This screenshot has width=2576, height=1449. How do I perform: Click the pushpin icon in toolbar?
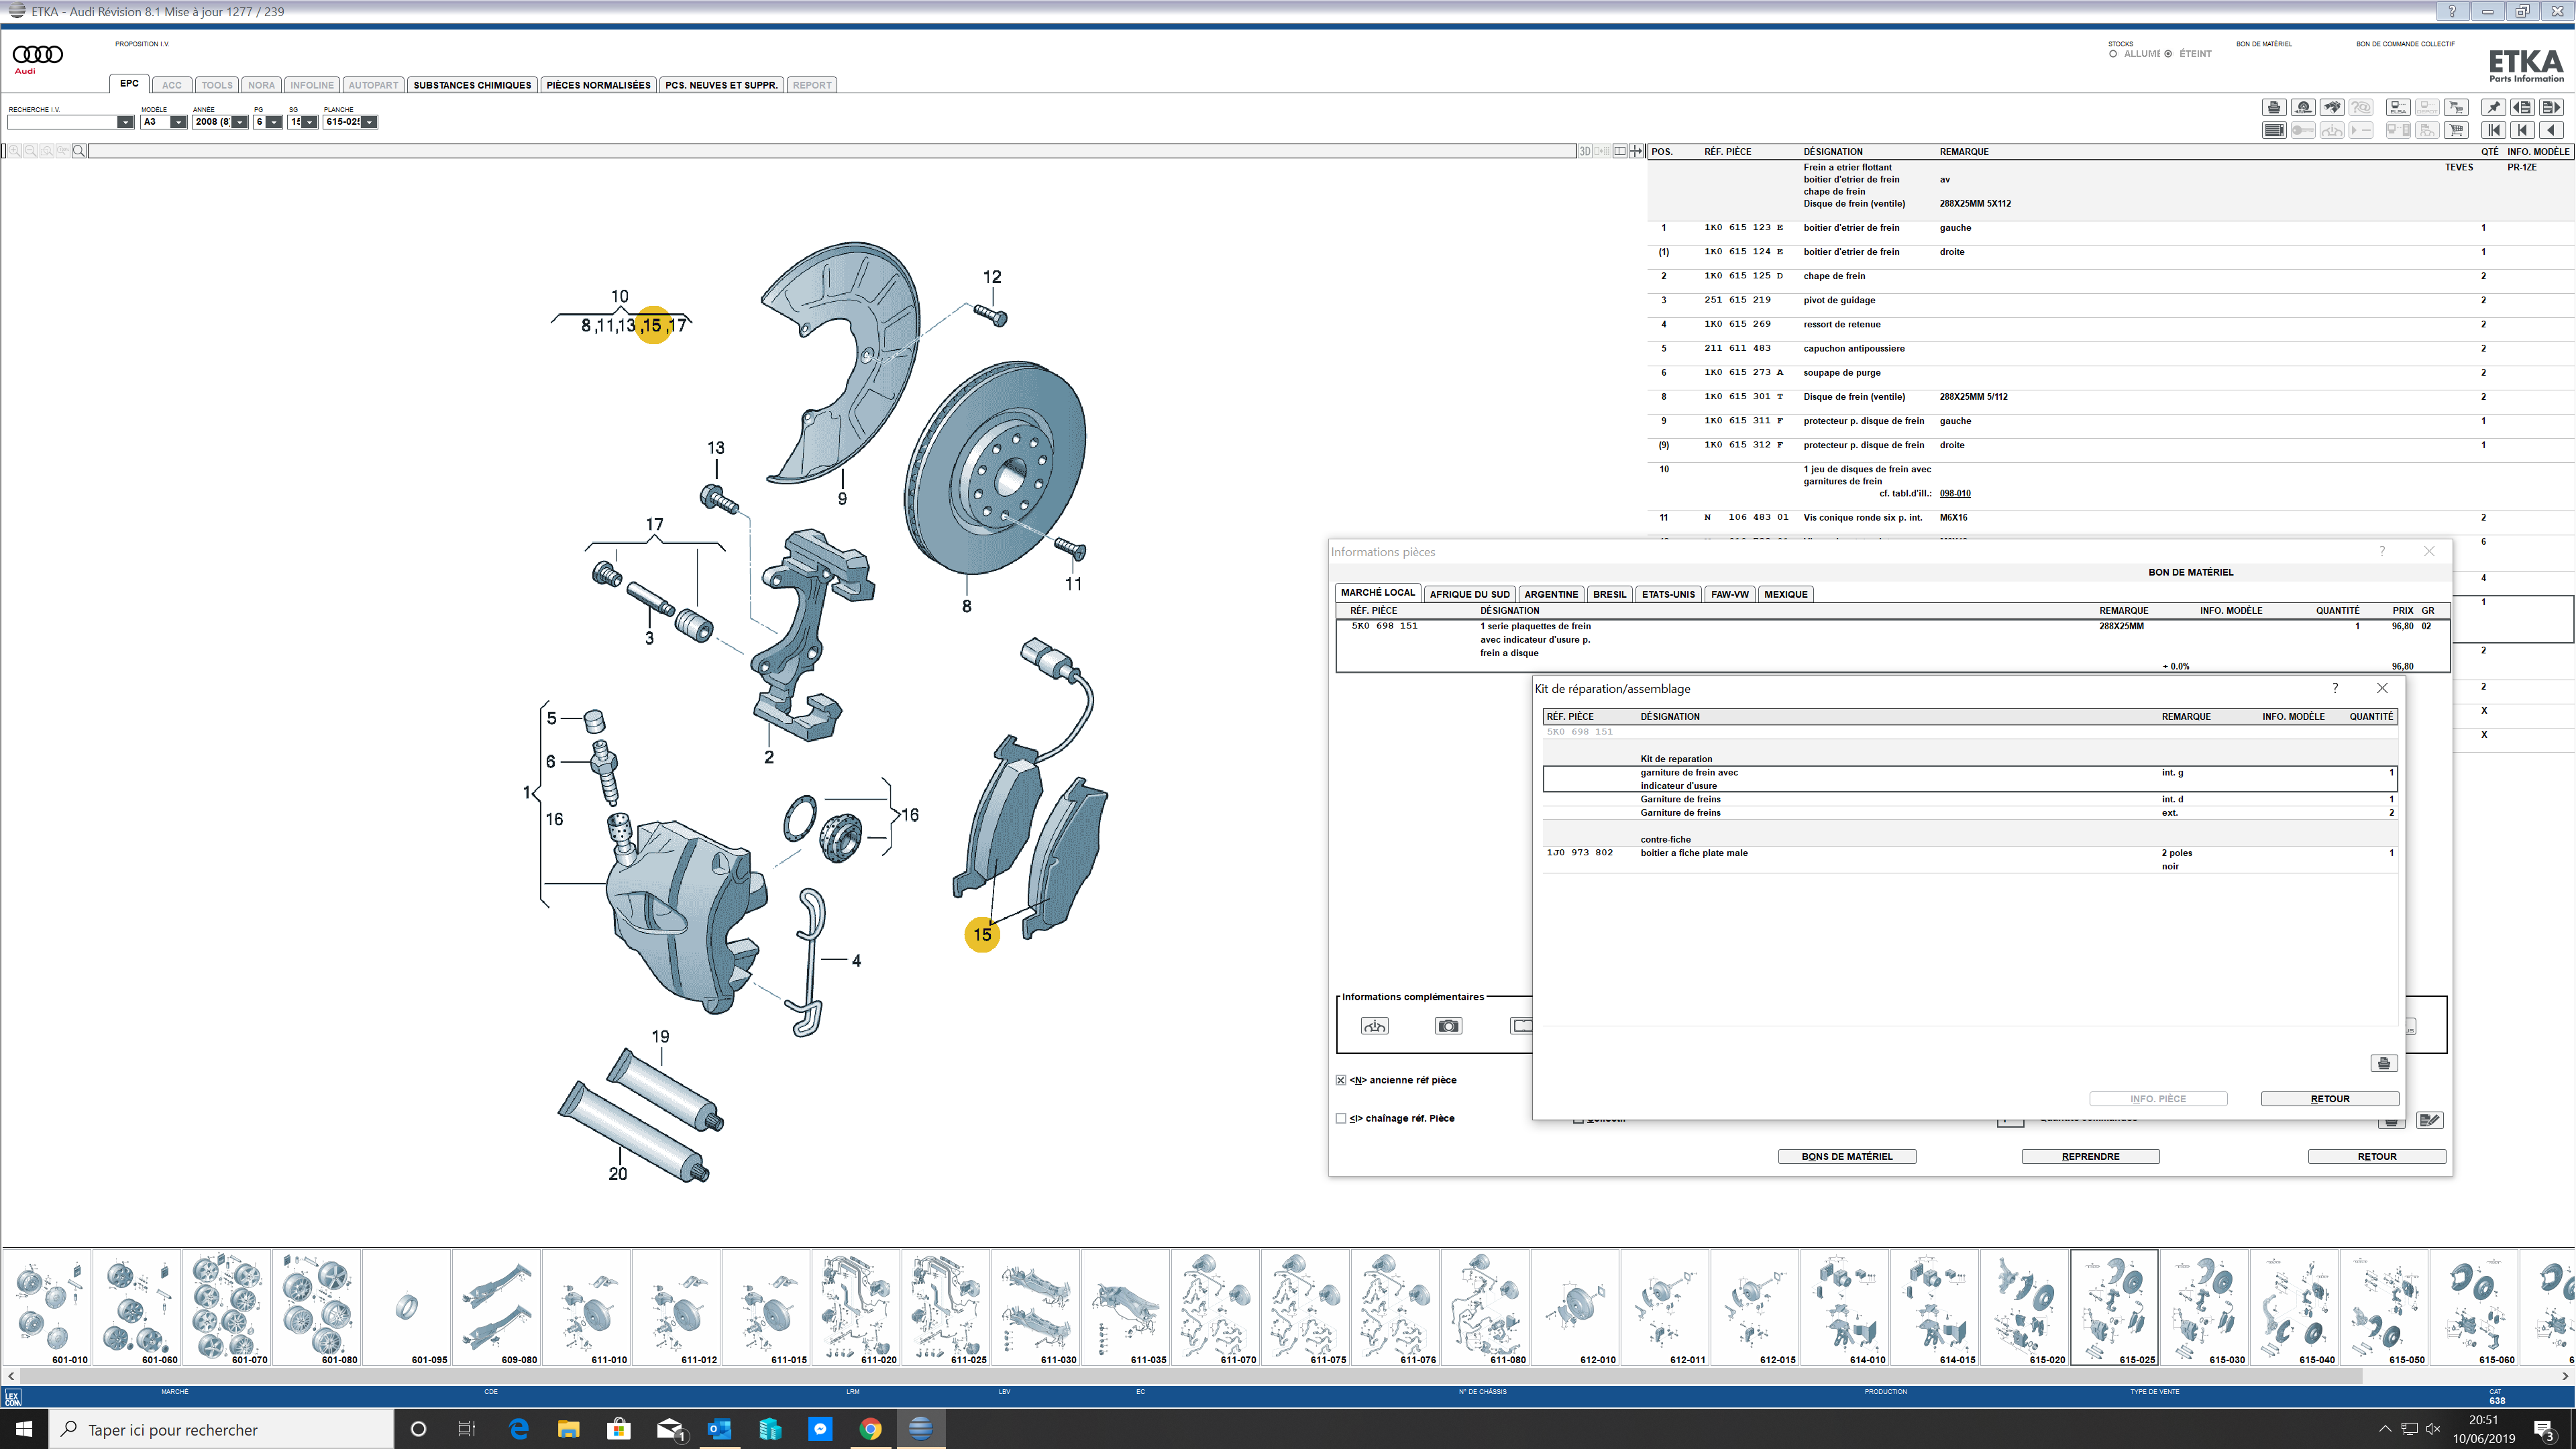(2494, 107)
